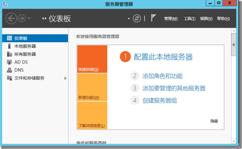Click the Server Manager title bar icon
The image size is (242, 149).
(5, 4)
